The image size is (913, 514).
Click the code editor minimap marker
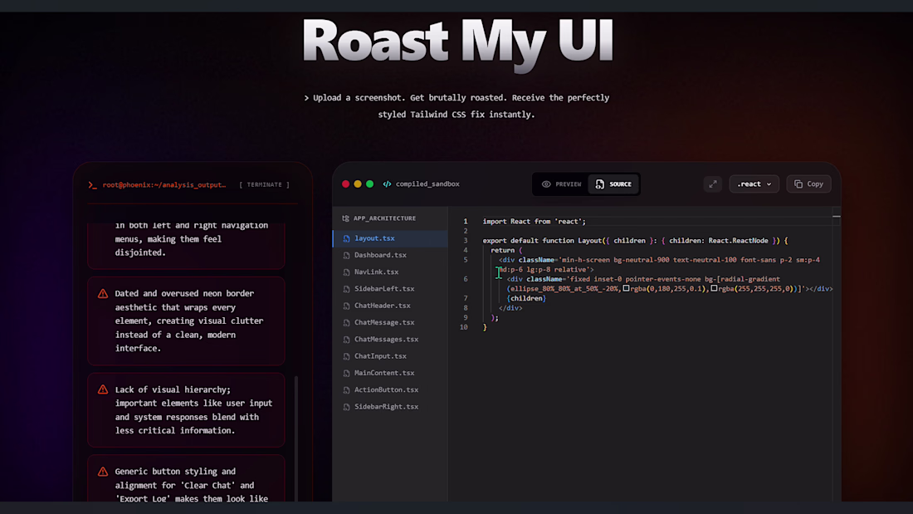[836, 216]
